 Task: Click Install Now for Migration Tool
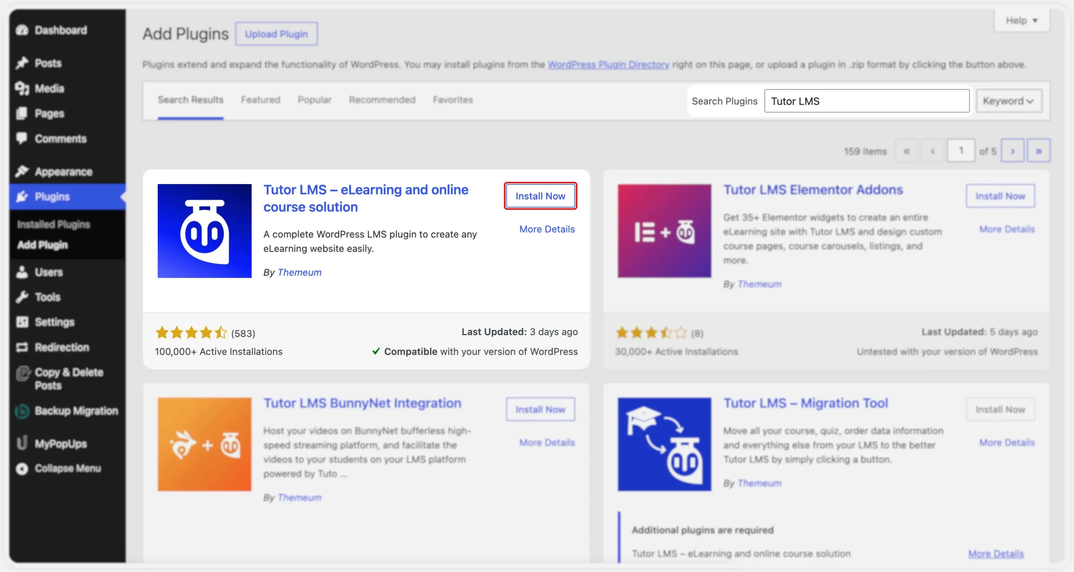1000,409
